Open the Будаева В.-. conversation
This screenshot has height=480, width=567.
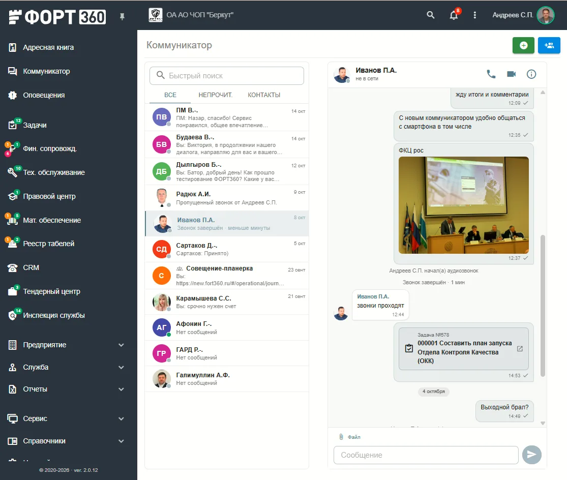pos(227,144)
